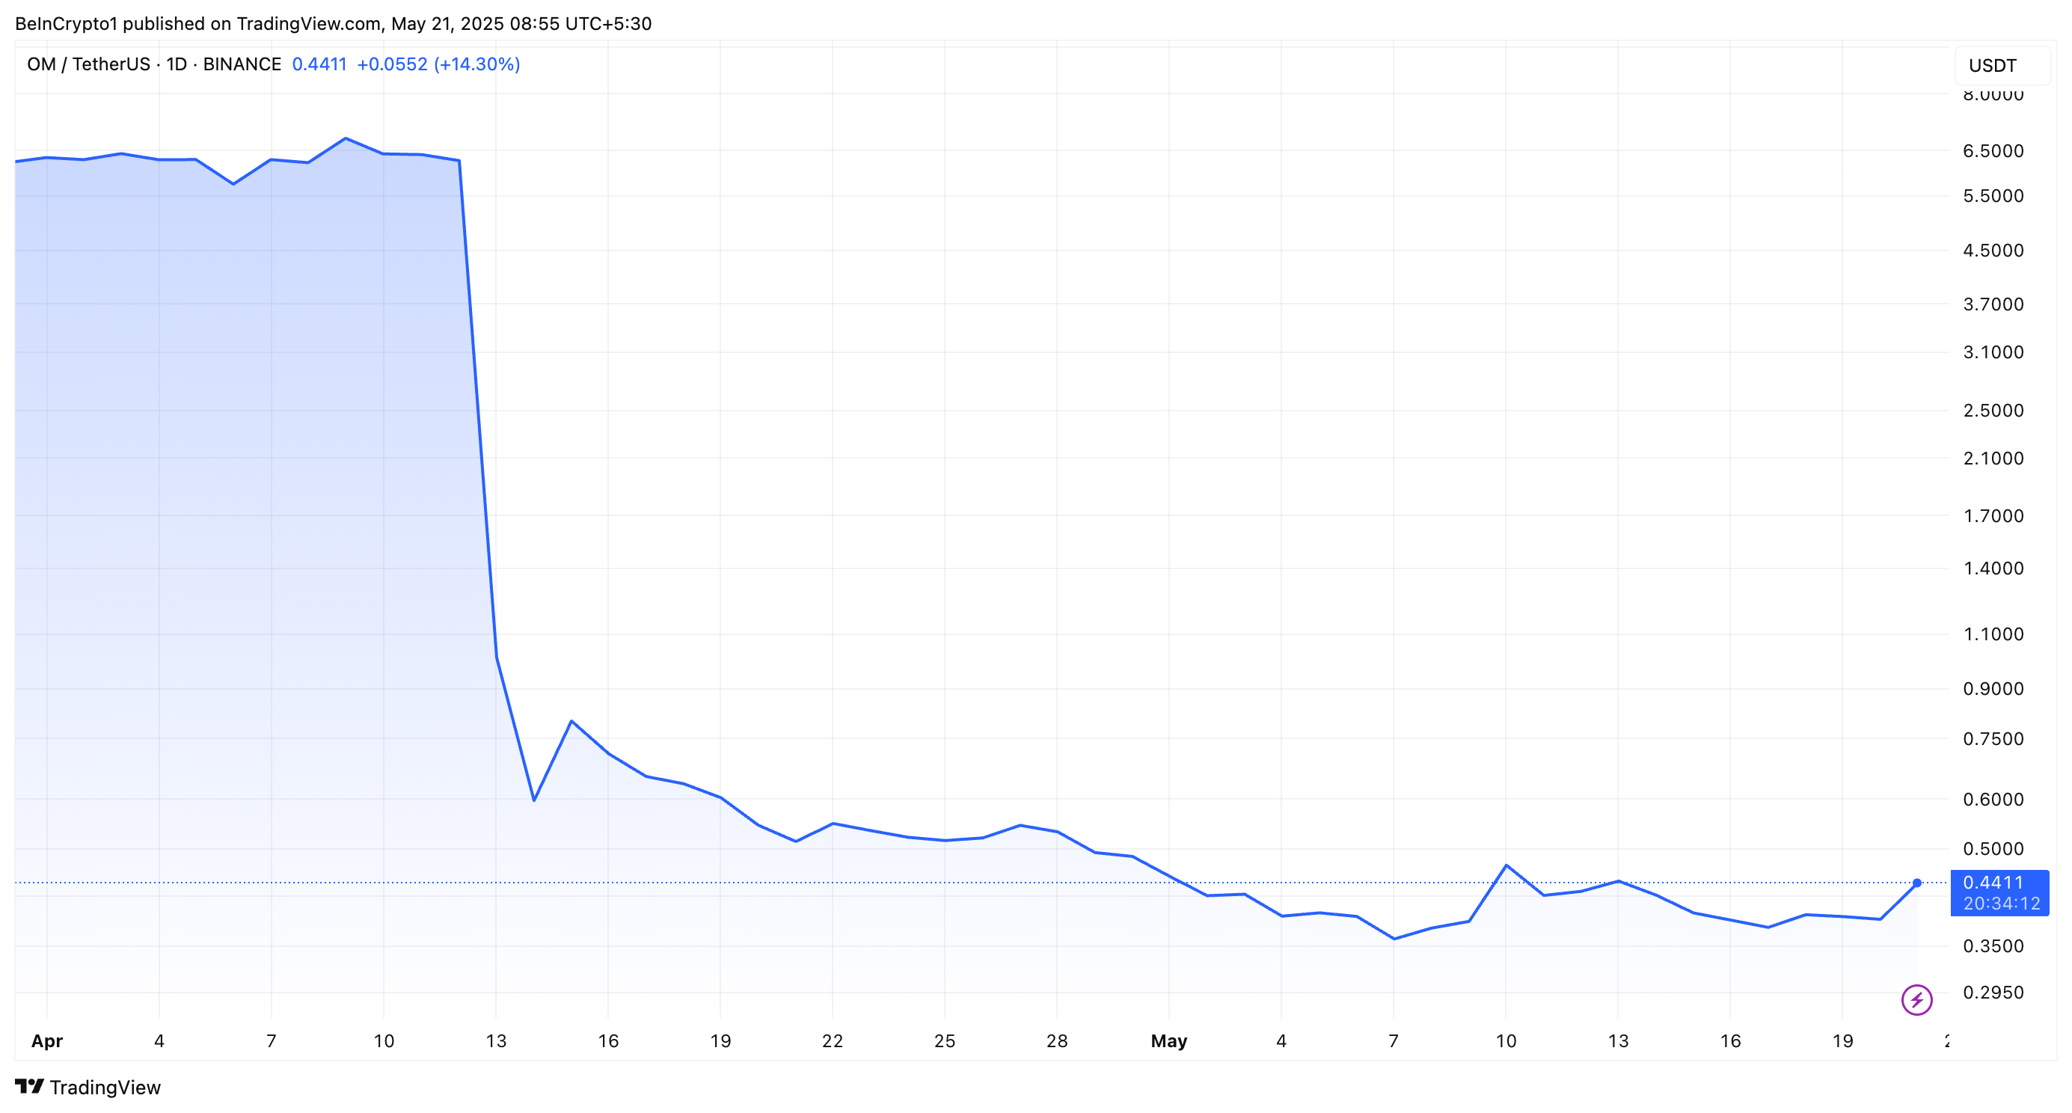Select the Apr label on the date axis
This screenshot has width=2072, height=1113.
pyautogui.click(x=46, y=1040)
